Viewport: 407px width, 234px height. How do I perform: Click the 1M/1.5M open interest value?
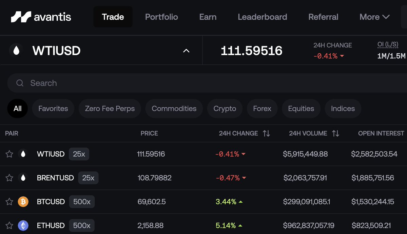tap(391, 56)
